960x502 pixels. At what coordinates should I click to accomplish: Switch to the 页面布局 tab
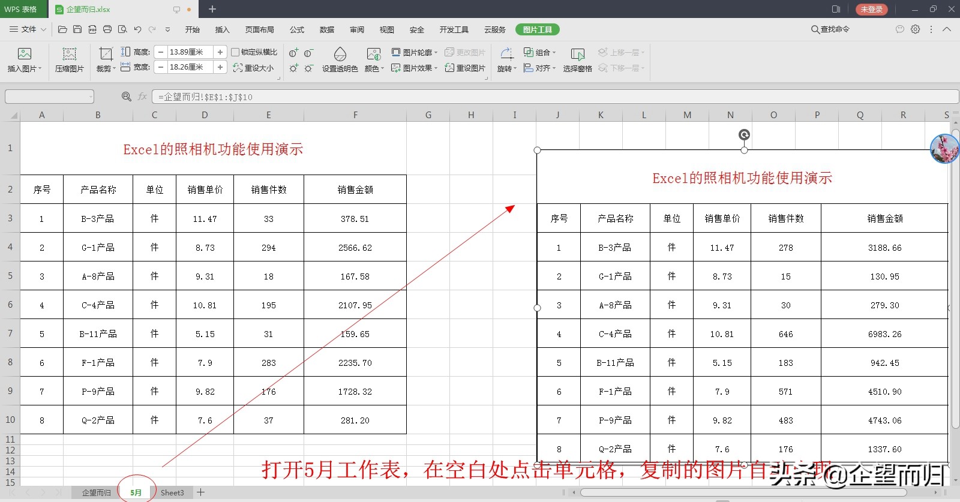click(x=259, y=29)
